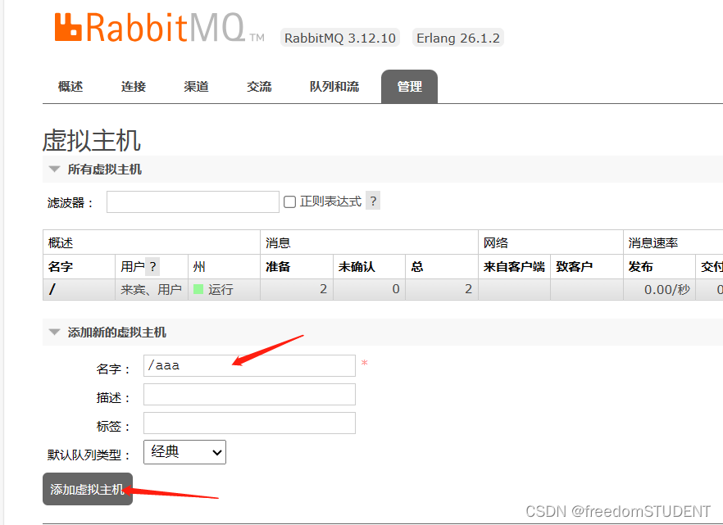Open the 默认队列类型 dropdown
Viewport: 723px width, 525px height.
coord(184,451)
